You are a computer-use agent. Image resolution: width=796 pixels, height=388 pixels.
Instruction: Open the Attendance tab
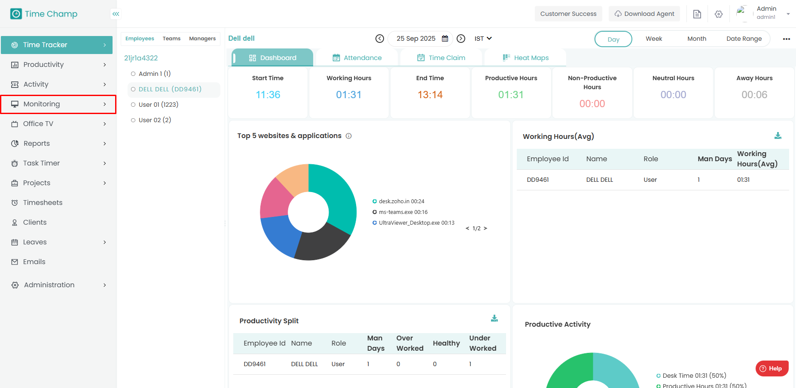[357, 58]
